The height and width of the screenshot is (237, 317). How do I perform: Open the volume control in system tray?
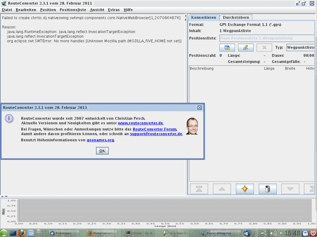[273, 233]
